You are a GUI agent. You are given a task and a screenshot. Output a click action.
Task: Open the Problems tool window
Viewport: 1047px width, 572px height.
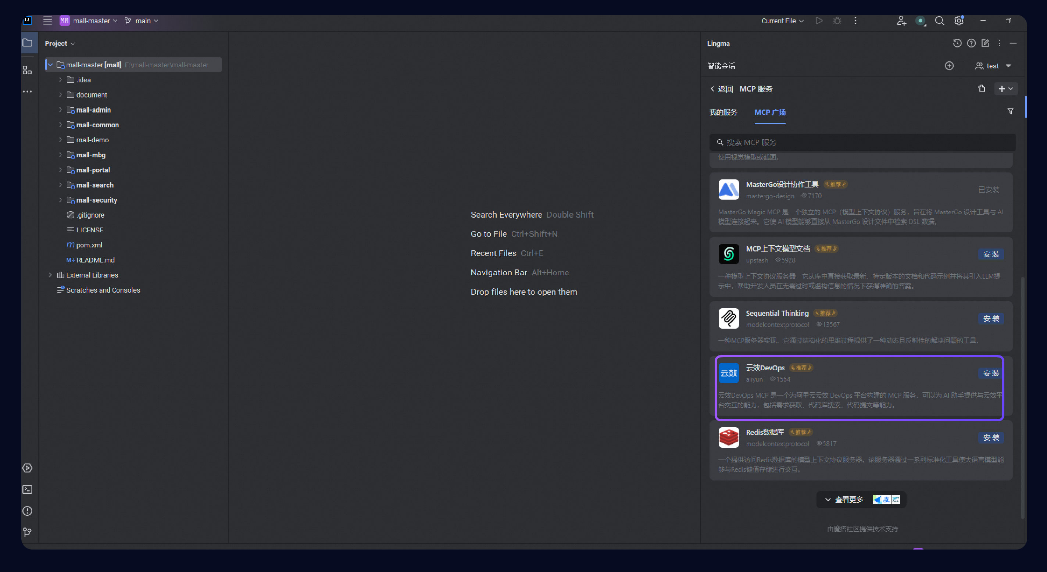pyautogui.click(x=27, y=511)
